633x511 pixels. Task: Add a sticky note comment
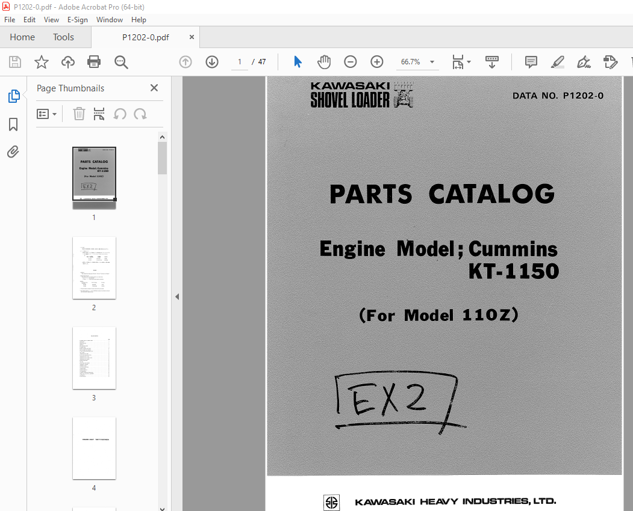point(531,62)
